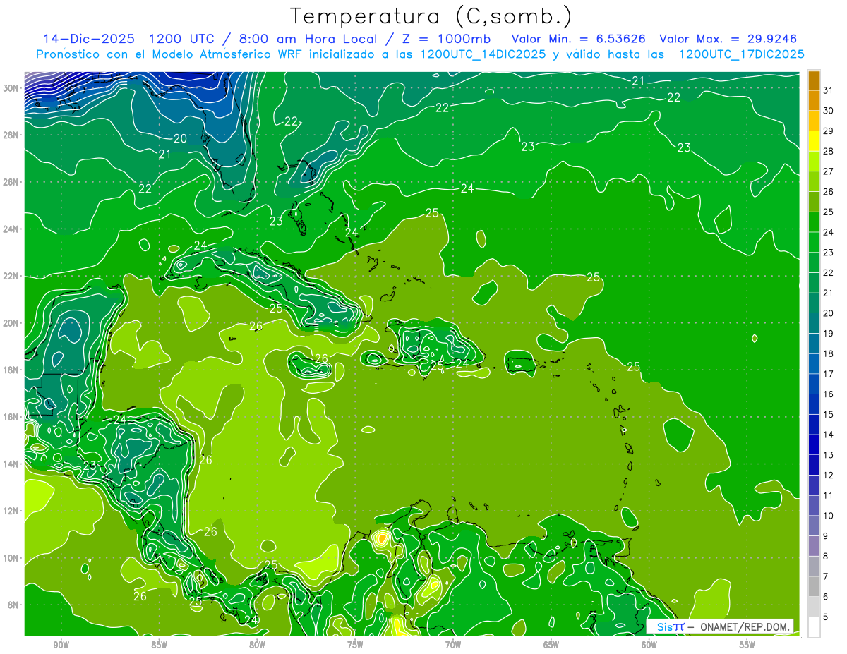Click legend value 9
Viewport: 847px width, 654px height.
click(826, 537)
